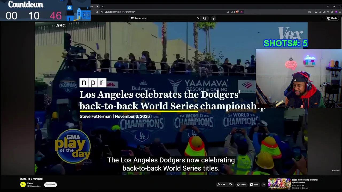Open the "Biggest stories of 2025" thumbnail
This screenshot has width=342, height=192.
pos(279,184)
